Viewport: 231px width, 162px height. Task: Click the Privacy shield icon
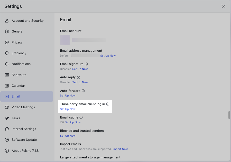point(7,42)
